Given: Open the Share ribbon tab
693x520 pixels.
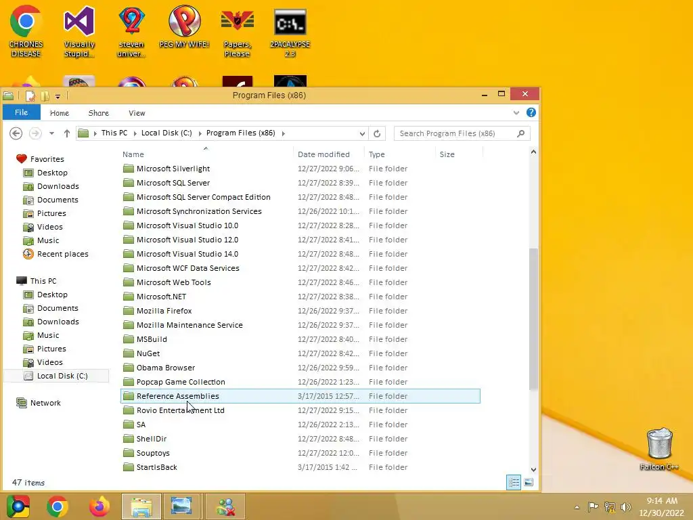Looking at the screenshot, I should click(99, 113).
